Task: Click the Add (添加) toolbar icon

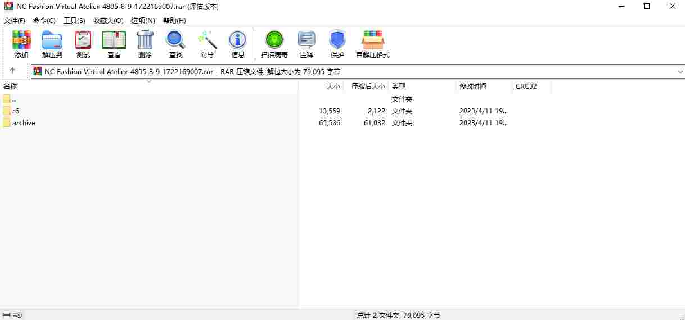Action: (21, 40)
